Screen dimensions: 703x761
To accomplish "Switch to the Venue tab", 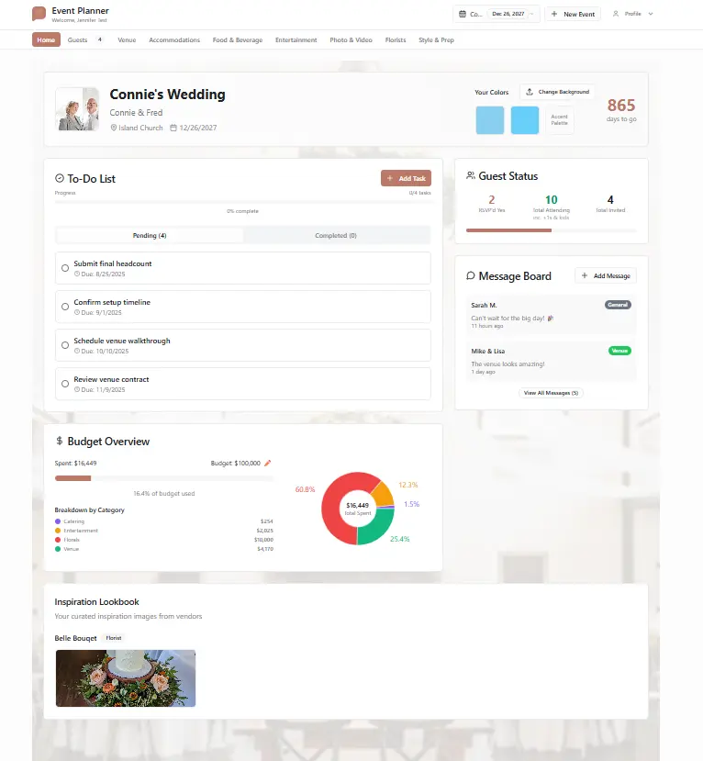I will click(127, 39).
